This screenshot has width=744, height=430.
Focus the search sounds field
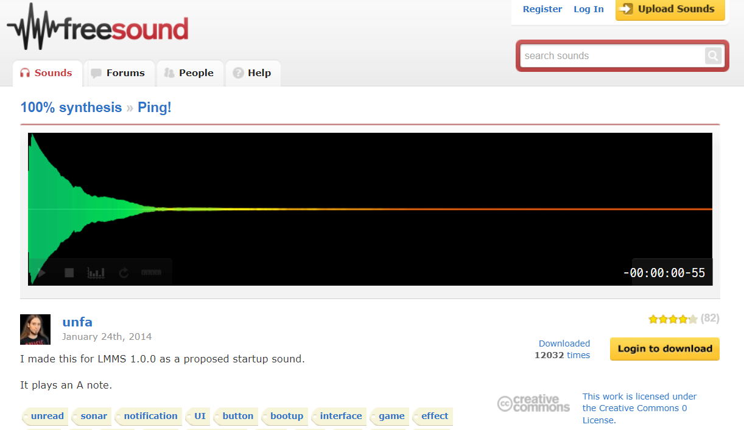[x=612, y=56]
